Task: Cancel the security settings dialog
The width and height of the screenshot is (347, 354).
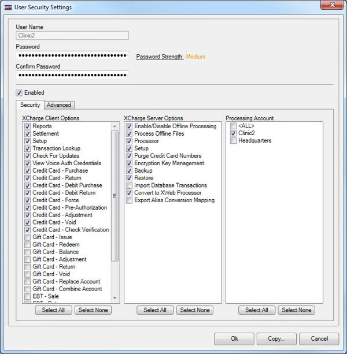Action: [319, 339]
